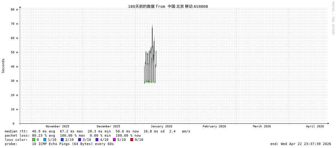The height and width of the screenshot is (148, 336).
Task: Click the green 0 loss color swatch
Action: 34,140
